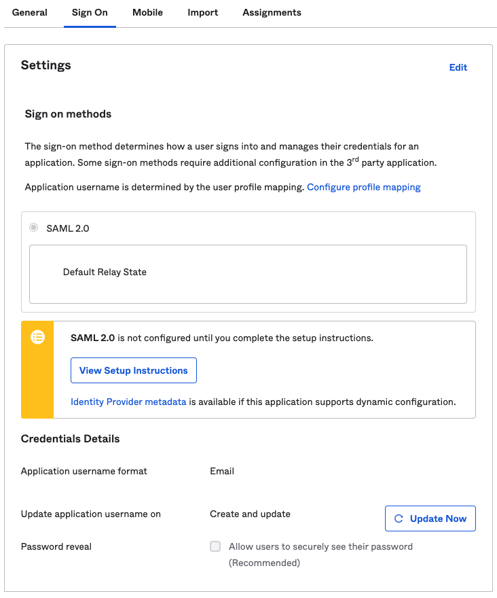497x598 pixels.
Task: Open the General tab
Action: (30, 12)
